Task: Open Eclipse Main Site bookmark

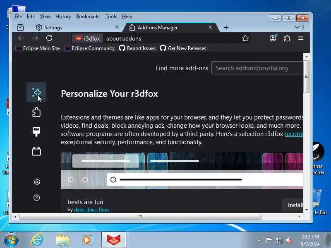Action: [x=38, y=48]
